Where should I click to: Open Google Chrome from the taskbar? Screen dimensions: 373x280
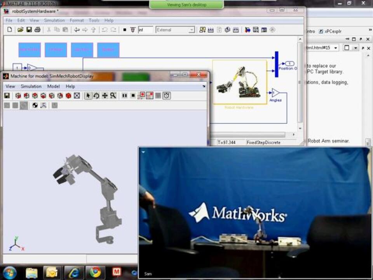coord(95,273)
